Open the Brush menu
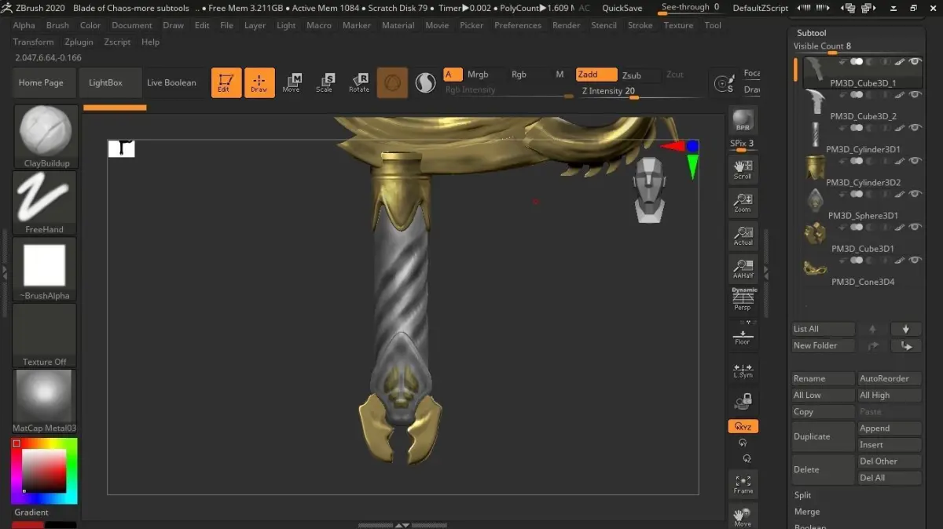This screenshot has width=943, height=529. 57,25
